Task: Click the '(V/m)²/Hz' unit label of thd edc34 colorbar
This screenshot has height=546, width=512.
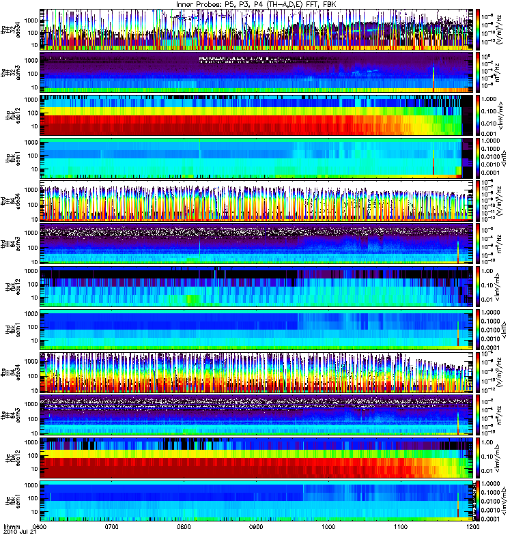Action: click(498, 201)
